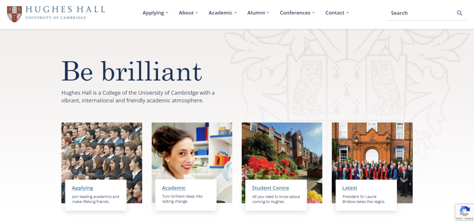Viewport: 474px width, 224px height.
Task: Click the lab researcher photo
Action: pos(192,151)
